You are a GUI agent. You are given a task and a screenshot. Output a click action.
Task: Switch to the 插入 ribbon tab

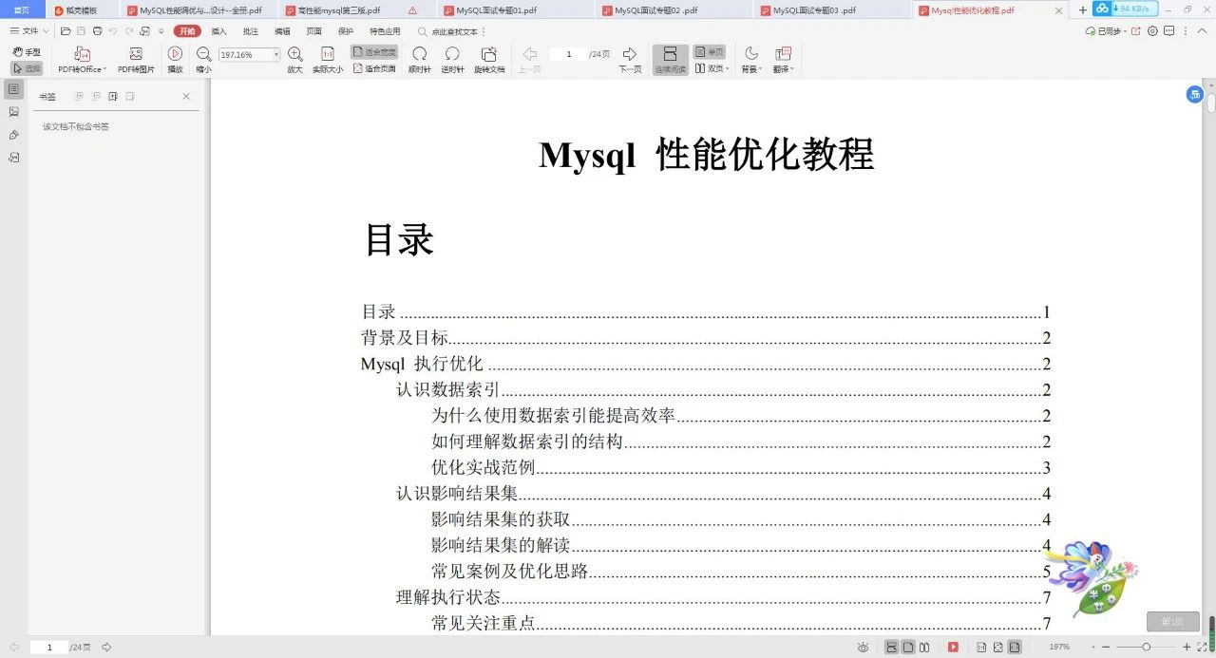coord(219,31)
